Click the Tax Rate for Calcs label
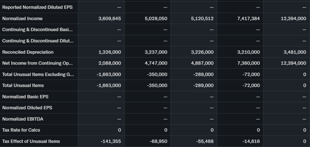310x147 pixels. point(21,130)
